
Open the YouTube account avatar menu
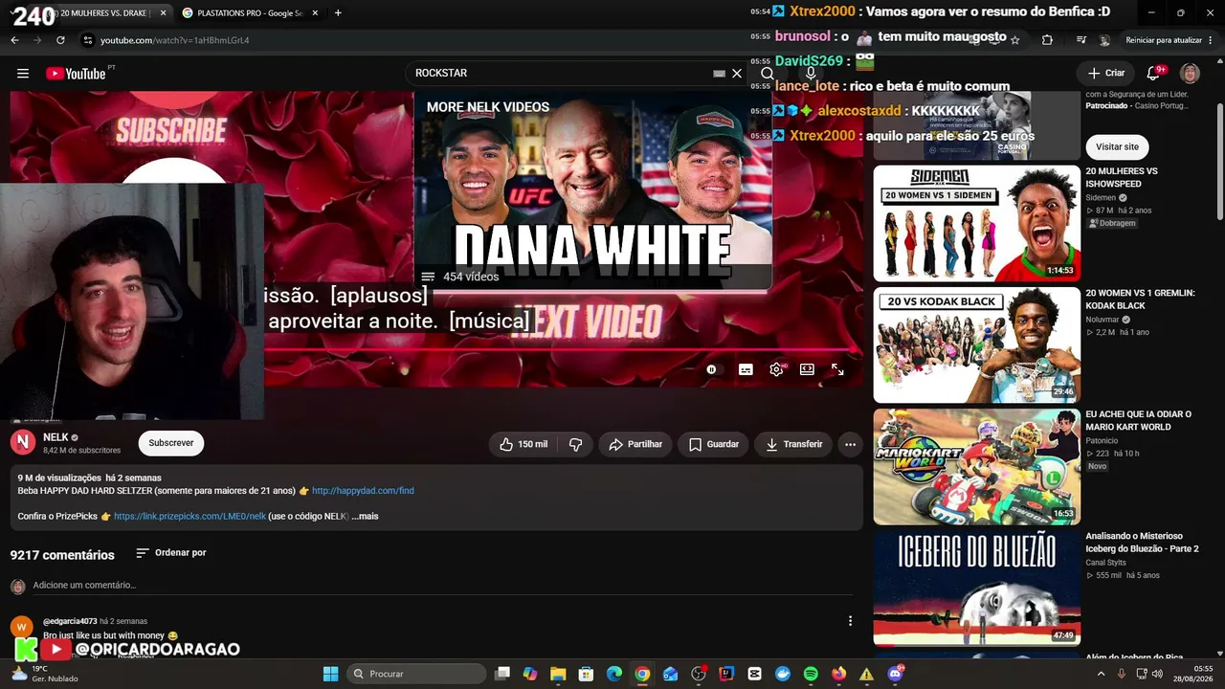pos(1190,74)
